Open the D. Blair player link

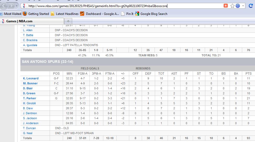(x=28, y=88)
